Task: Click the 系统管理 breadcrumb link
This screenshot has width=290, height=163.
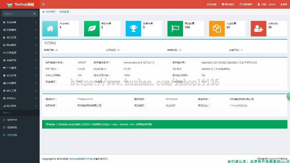Action: (x=64, y=12)
